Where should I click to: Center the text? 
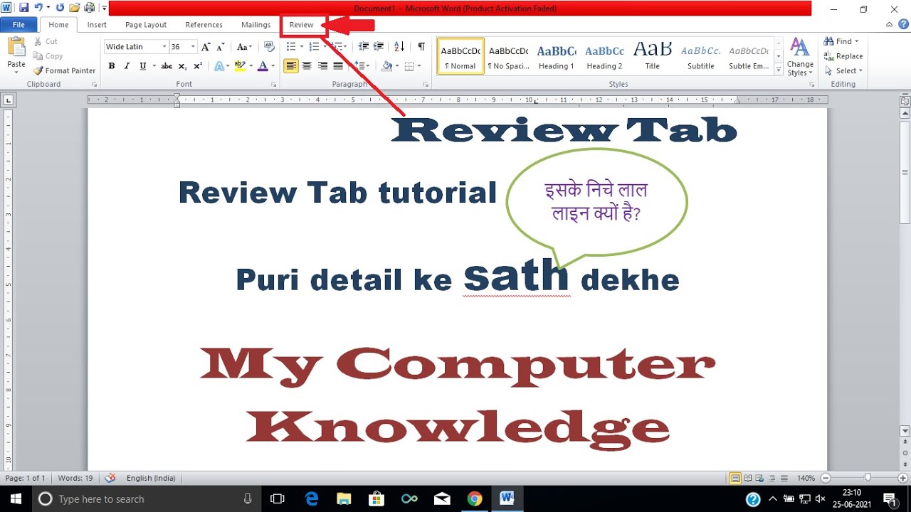[x=307, y=66]
